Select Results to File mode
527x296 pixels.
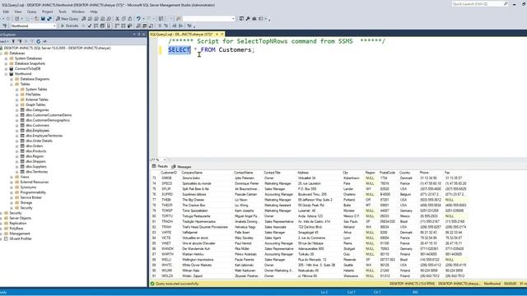coord(151,25)
